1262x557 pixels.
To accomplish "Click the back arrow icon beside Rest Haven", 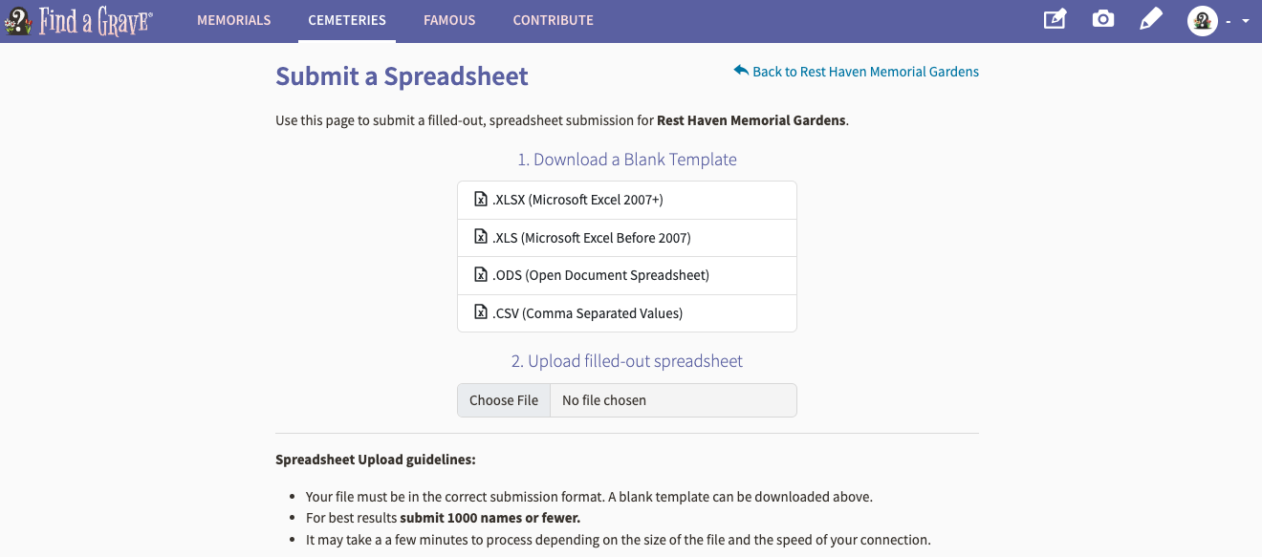I will point(741,71).
